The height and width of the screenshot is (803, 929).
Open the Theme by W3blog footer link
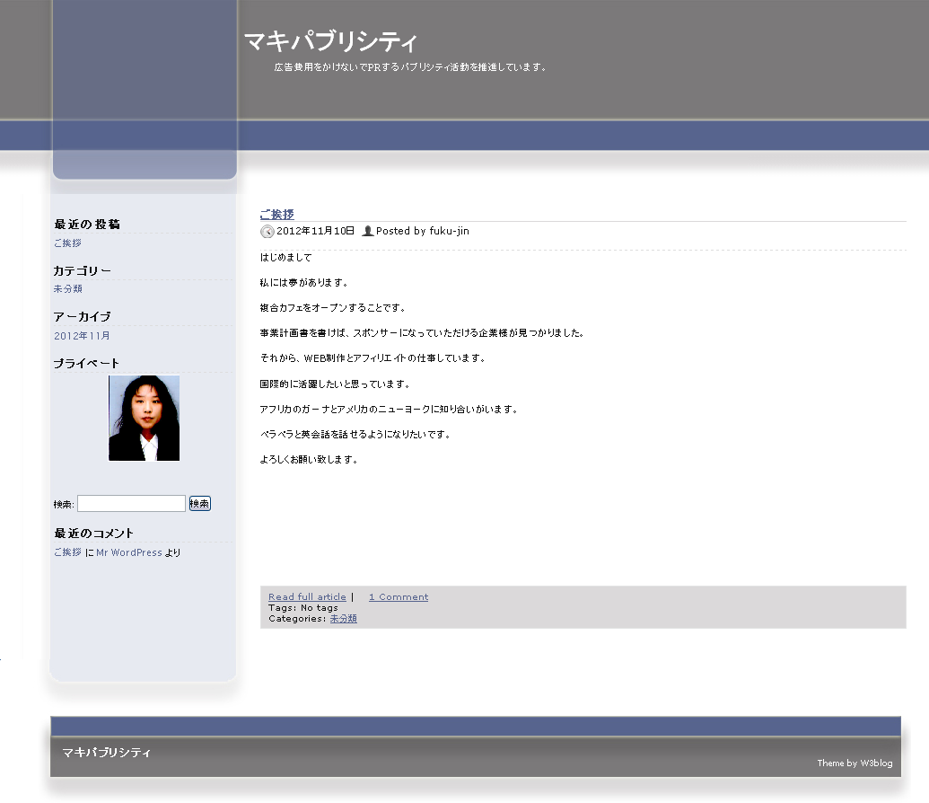[855, 763]
